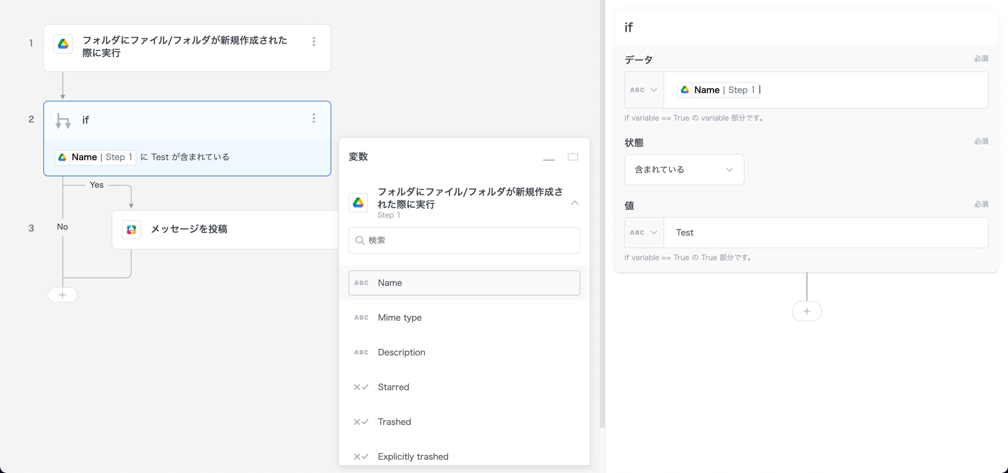Click the 検索 search field in variables

[x=464, y=240]
